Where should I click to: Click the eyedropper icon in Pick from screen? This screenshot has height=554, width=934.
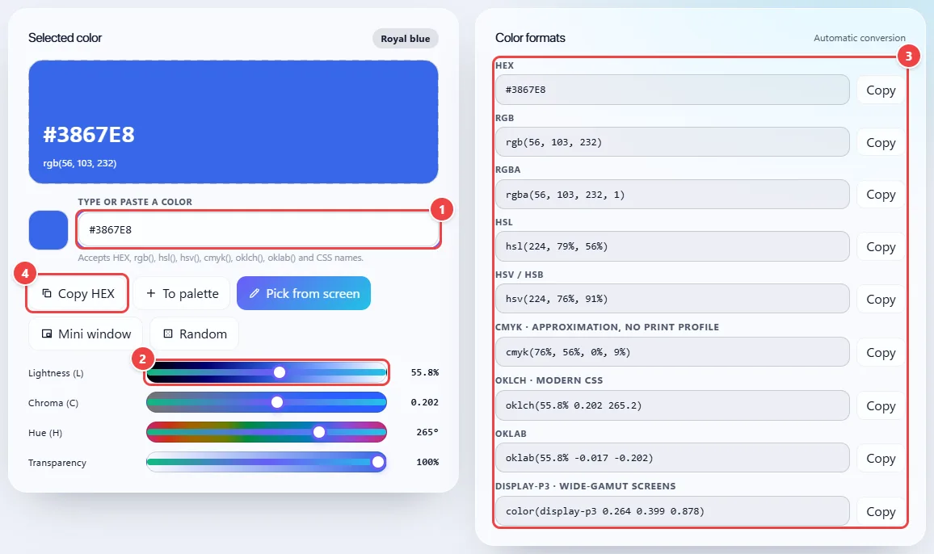(x=255, y=293)
